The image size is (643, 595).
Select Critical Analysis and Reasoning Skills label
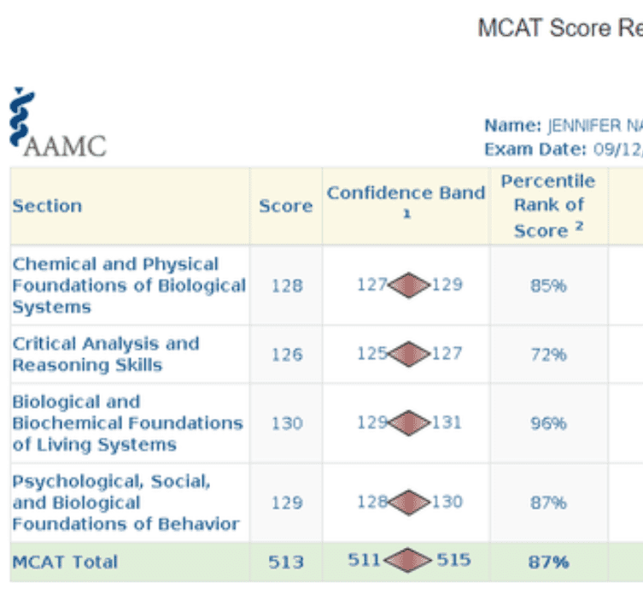(x=105, y=354)
